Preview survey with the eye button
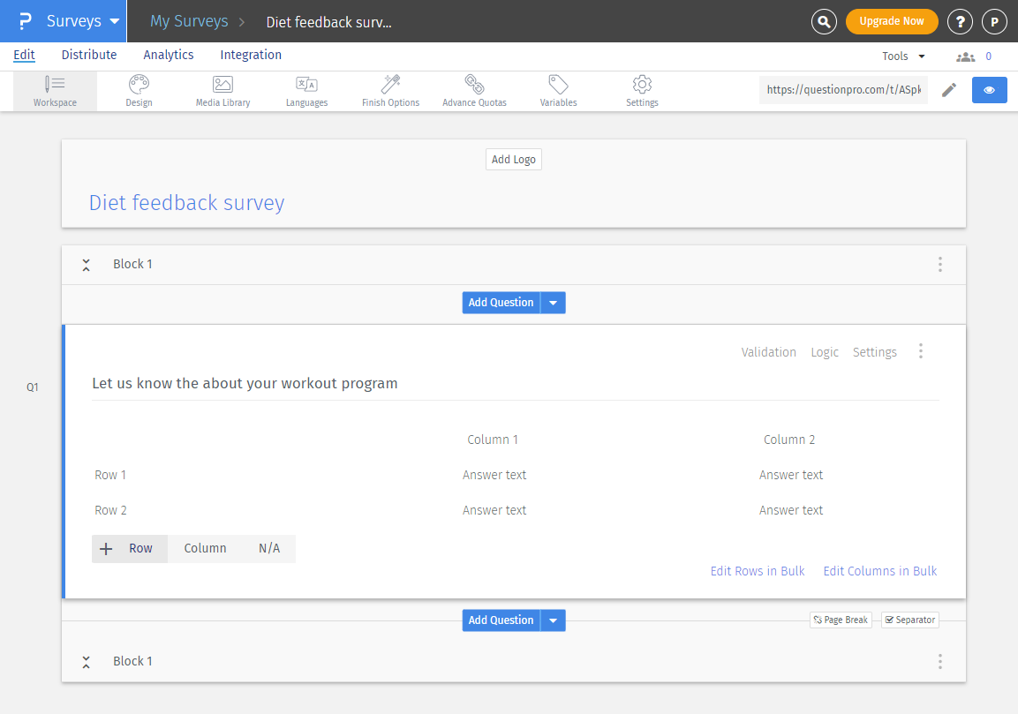This screenshot has width=1018, height=714. tap(989, 90)
